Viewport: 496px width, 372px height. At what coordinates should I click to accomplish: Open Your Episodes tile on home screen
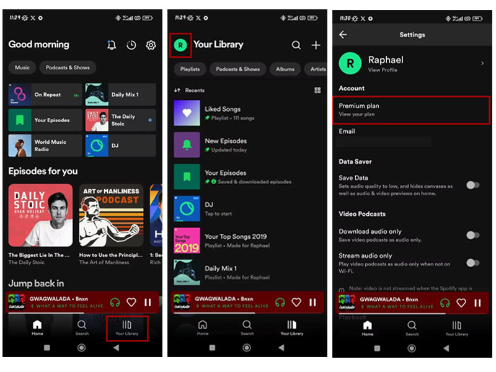(x=45, y=120)
